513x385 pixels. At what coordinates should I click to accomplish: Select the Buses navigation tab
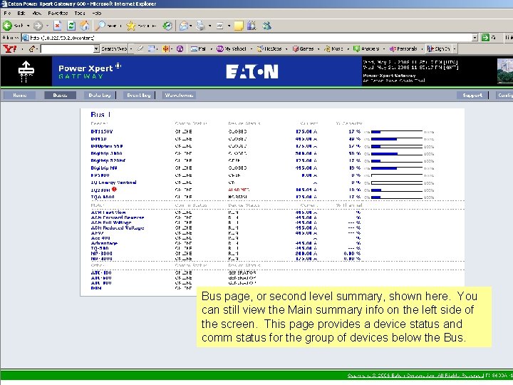(60, 96)
